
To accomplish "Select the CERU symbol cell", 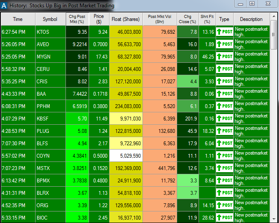I will point(50,69).
